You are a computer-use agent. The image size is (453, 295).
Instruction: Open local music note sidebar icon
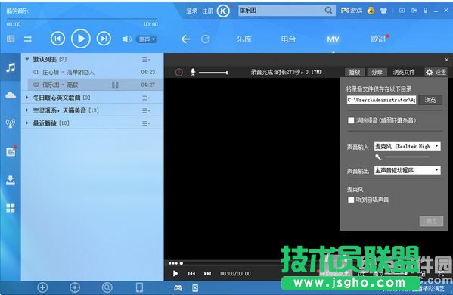coord(11,67)
